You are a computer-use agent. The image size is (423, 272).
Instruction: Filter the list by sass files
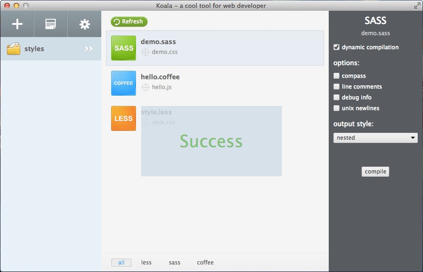pyautogui.click(x=174, y=262)
